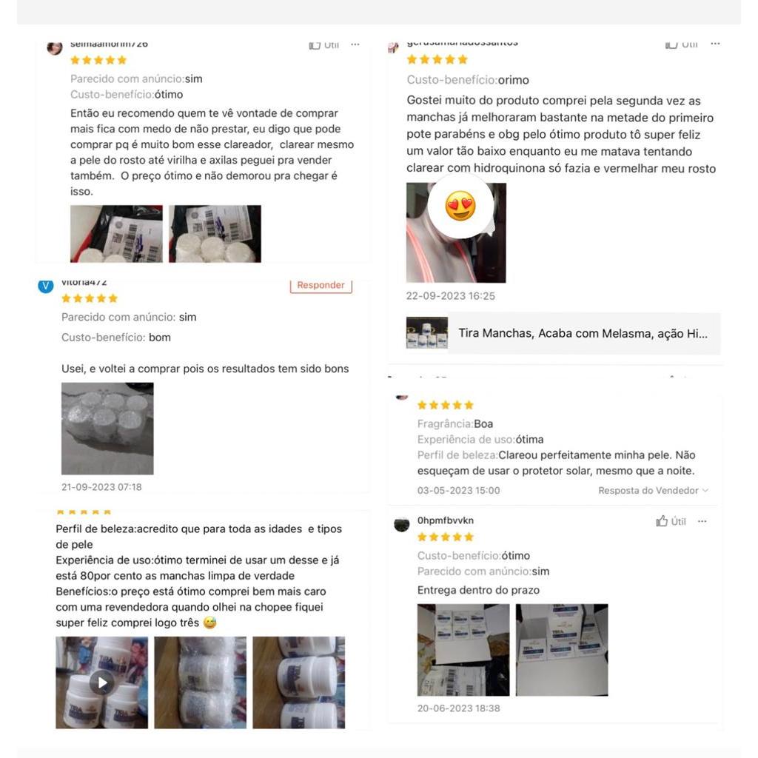Click the username 0hpmfbvvkn
Screen dimensions: 758x758
tap(445, 520)
